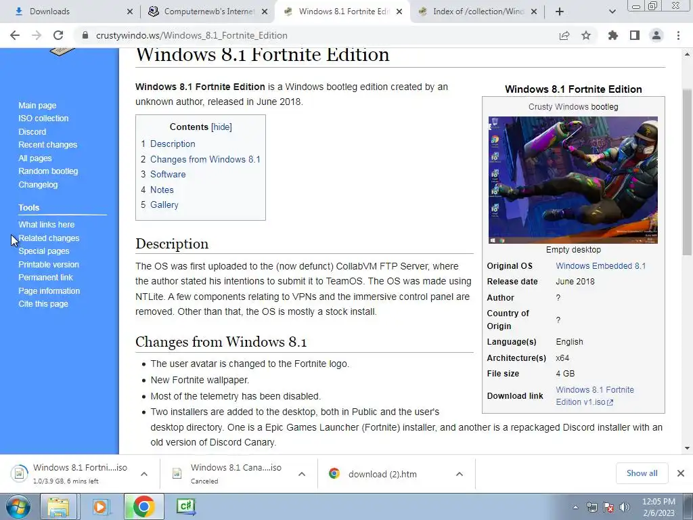This screenshot has height=520, width=693.
Task: Click the scrollbar down arrow
Action: [687, 448]
